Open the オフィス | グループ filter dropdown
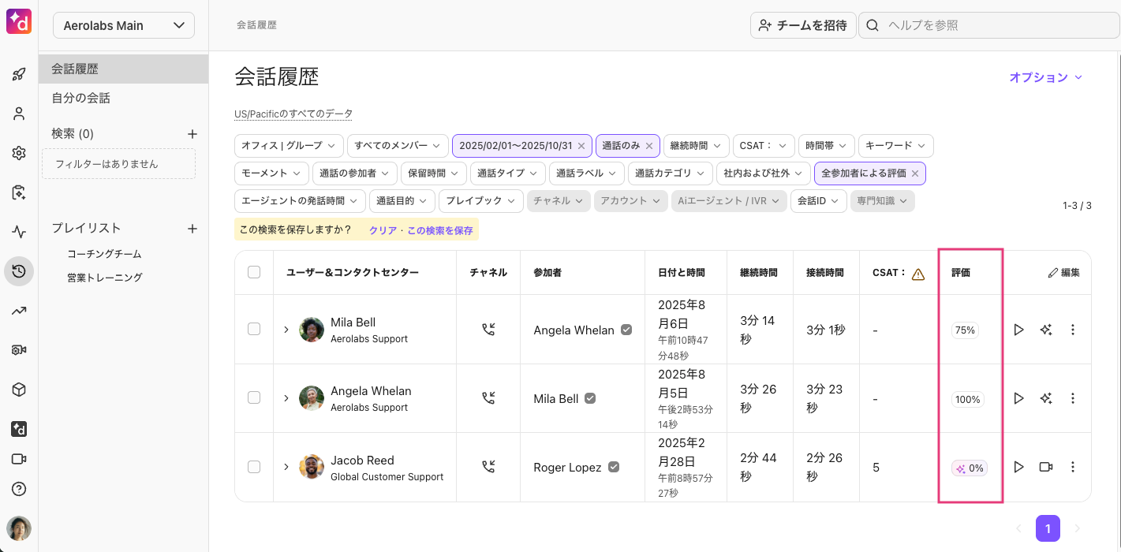Image resolution: width=1121 pixels, height=552 pixels. tap(289, 146)
